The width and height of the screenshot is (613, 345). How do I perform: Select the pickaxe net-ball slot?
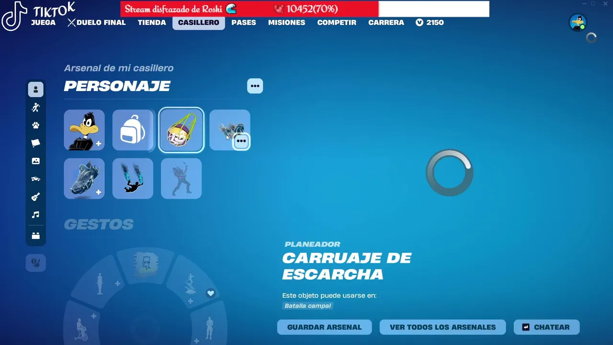coord(182,130)
